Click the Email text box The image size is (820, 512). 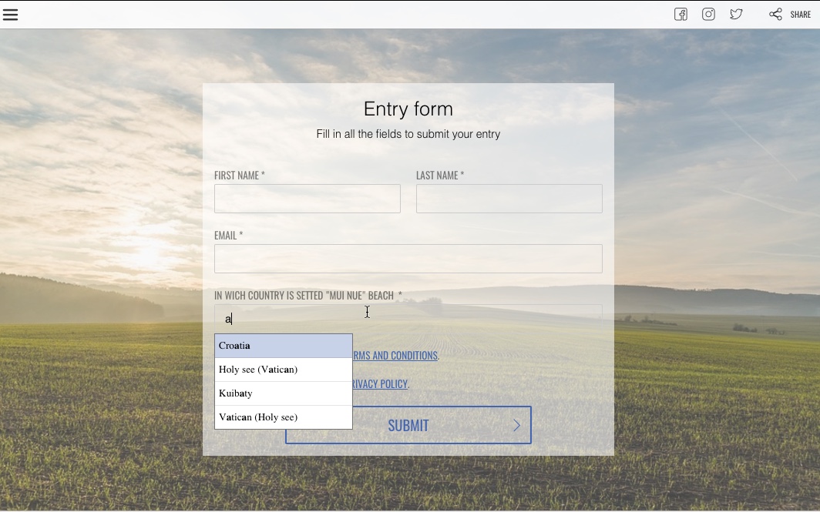[x=408, y=259]
